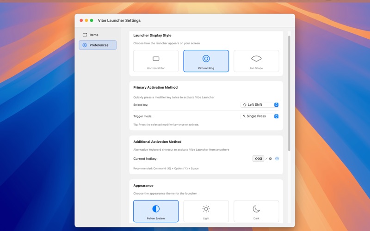Set appearance to Follow System

tap(156, 211)
